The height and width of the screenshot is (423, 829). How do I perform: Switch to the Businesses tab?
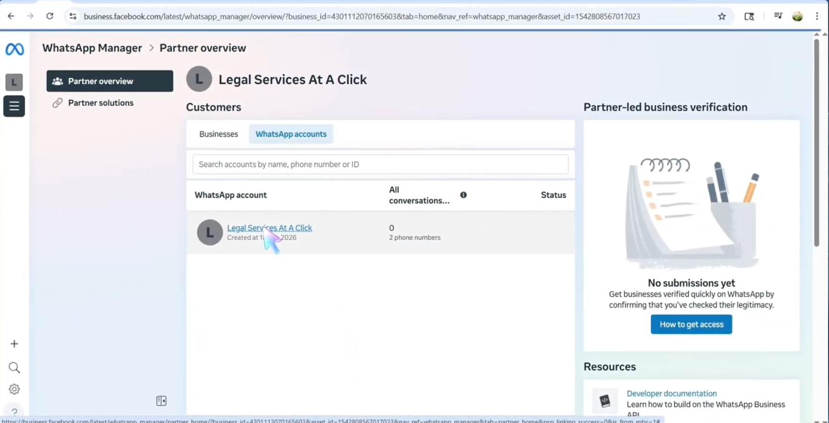[x=218, y=134]
